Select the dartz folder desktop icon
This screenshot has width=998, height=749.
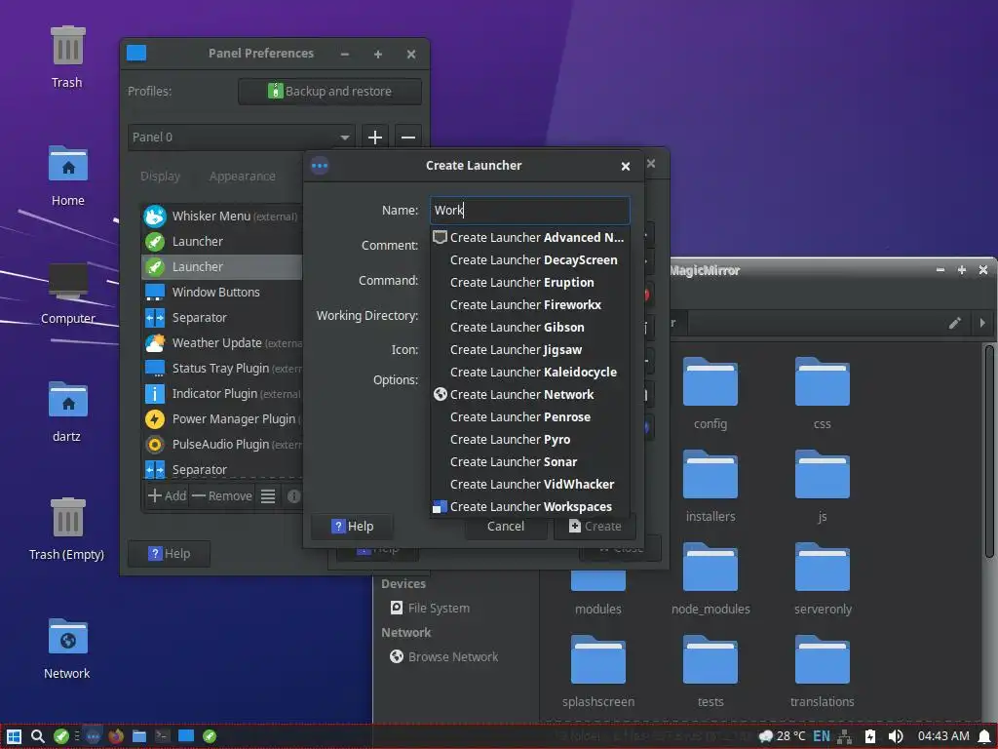67,413
